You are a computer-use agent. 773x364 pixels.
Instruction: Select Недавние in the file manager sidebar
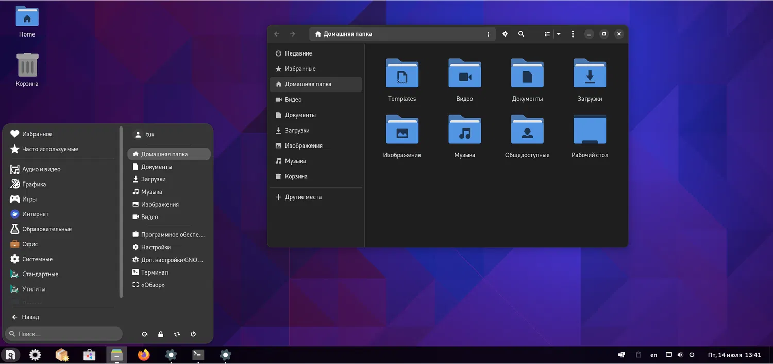[x=298, y=53]
